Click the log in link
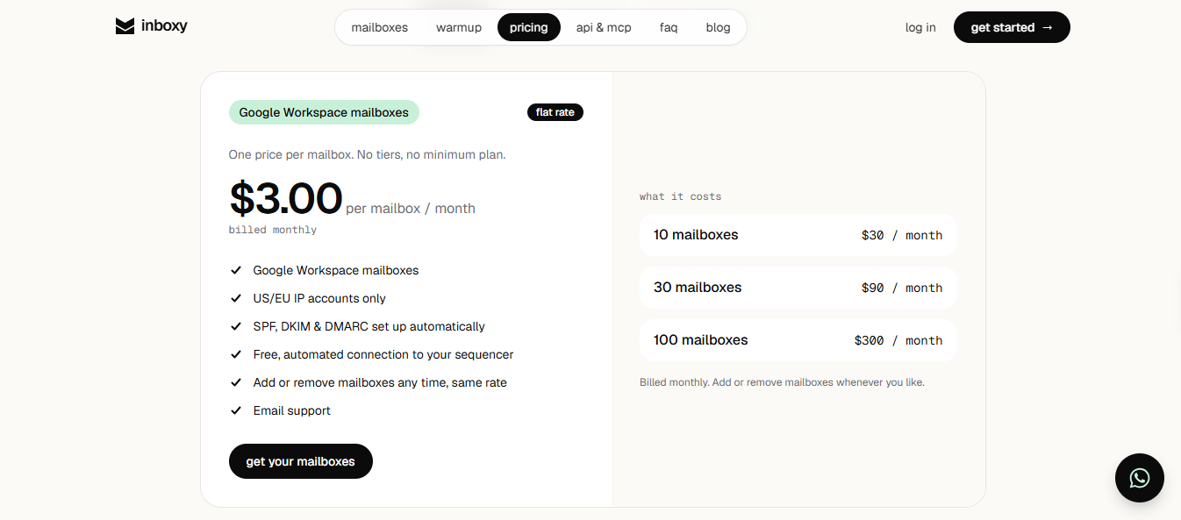The width and height of the screenshot is (1181, 520). pos(920,27)
